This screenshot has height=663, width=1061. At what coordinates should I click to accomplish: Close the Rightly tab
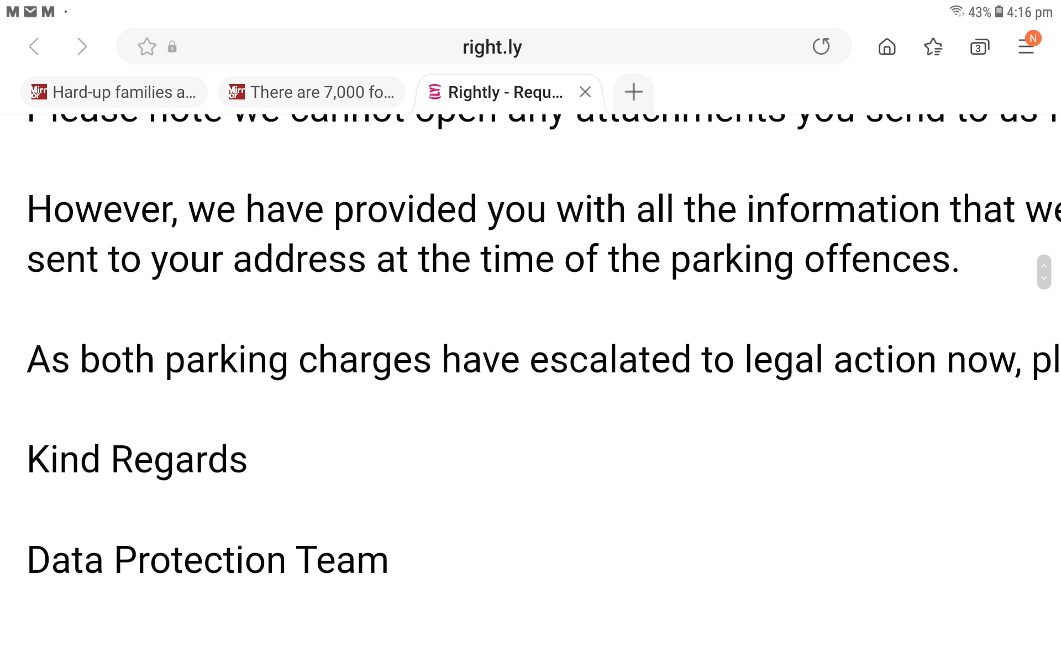click(585, 92)
